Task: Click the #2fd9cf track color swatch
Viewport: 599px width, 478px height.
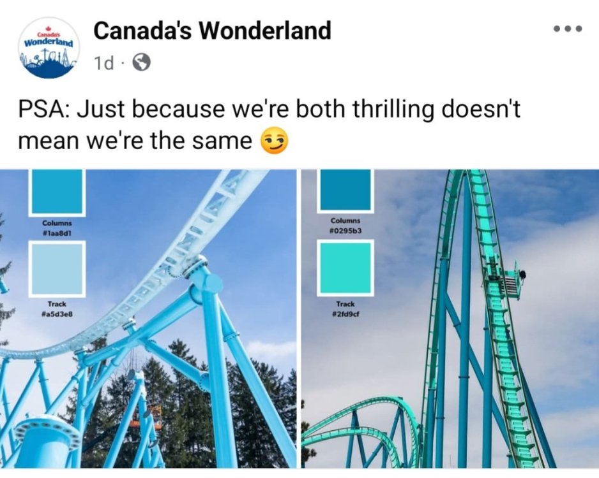Action: 345,268
